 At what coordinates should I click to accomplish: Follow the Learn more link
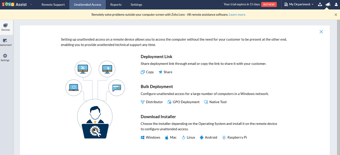237,15
